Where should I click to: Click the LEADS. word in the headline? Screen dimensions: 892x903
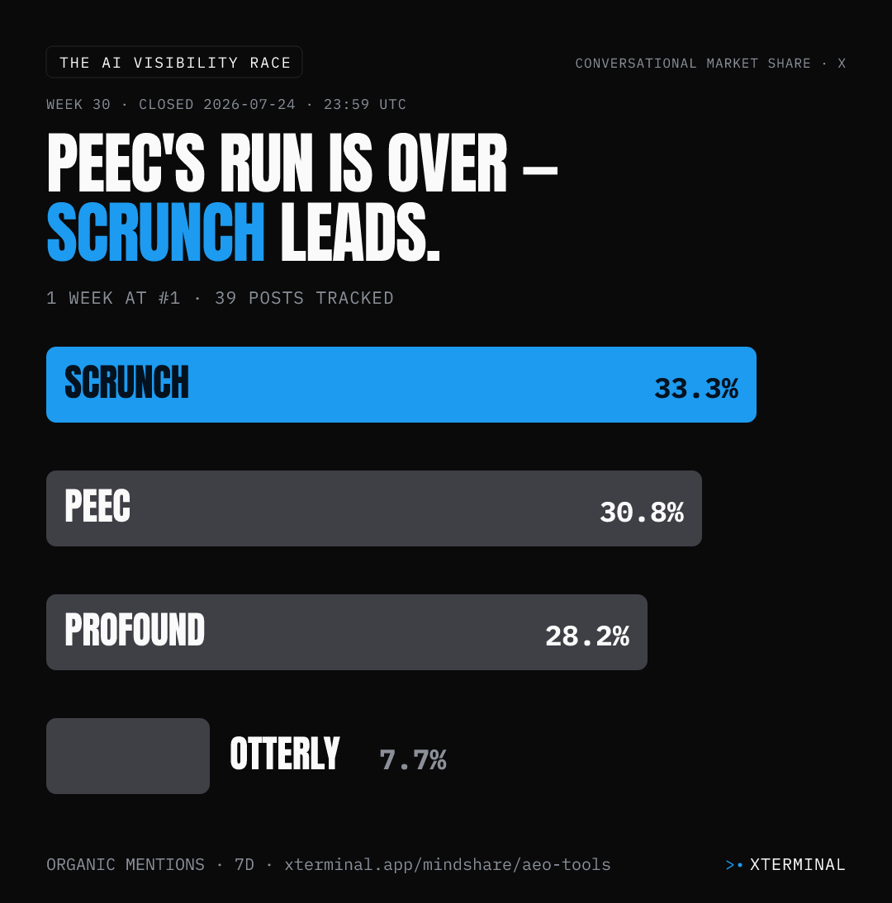pos(361,233)
